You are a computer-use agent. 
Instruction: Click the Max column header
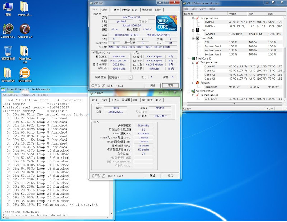coord(276,14)
